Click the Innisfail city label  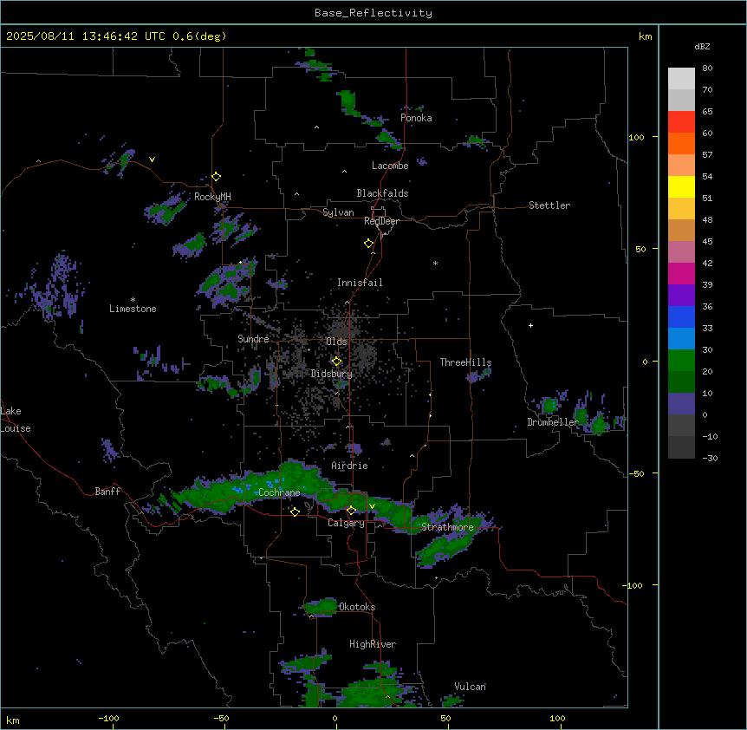360,283
